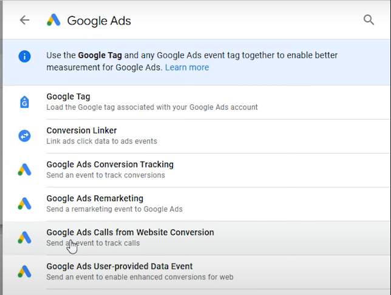Click the Google Ads logo in header
The width and height of the screenshot is (391, 295).
tap(53, 20)
